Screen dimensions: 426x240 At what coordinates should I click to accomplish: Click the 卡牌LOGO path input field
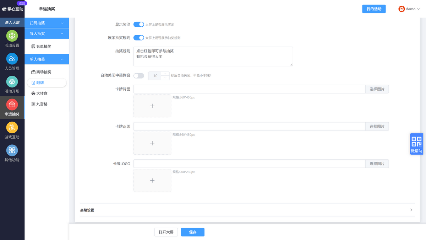click(x=249, y=164)
